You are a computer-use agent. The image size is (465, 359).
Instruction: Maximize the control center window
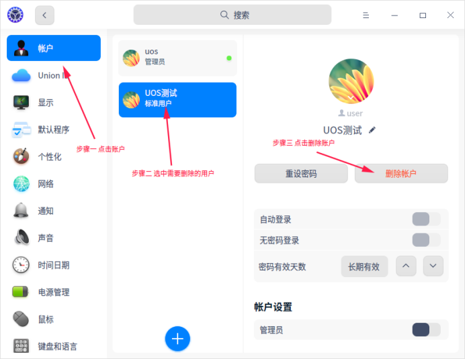[x=423, y=15]
